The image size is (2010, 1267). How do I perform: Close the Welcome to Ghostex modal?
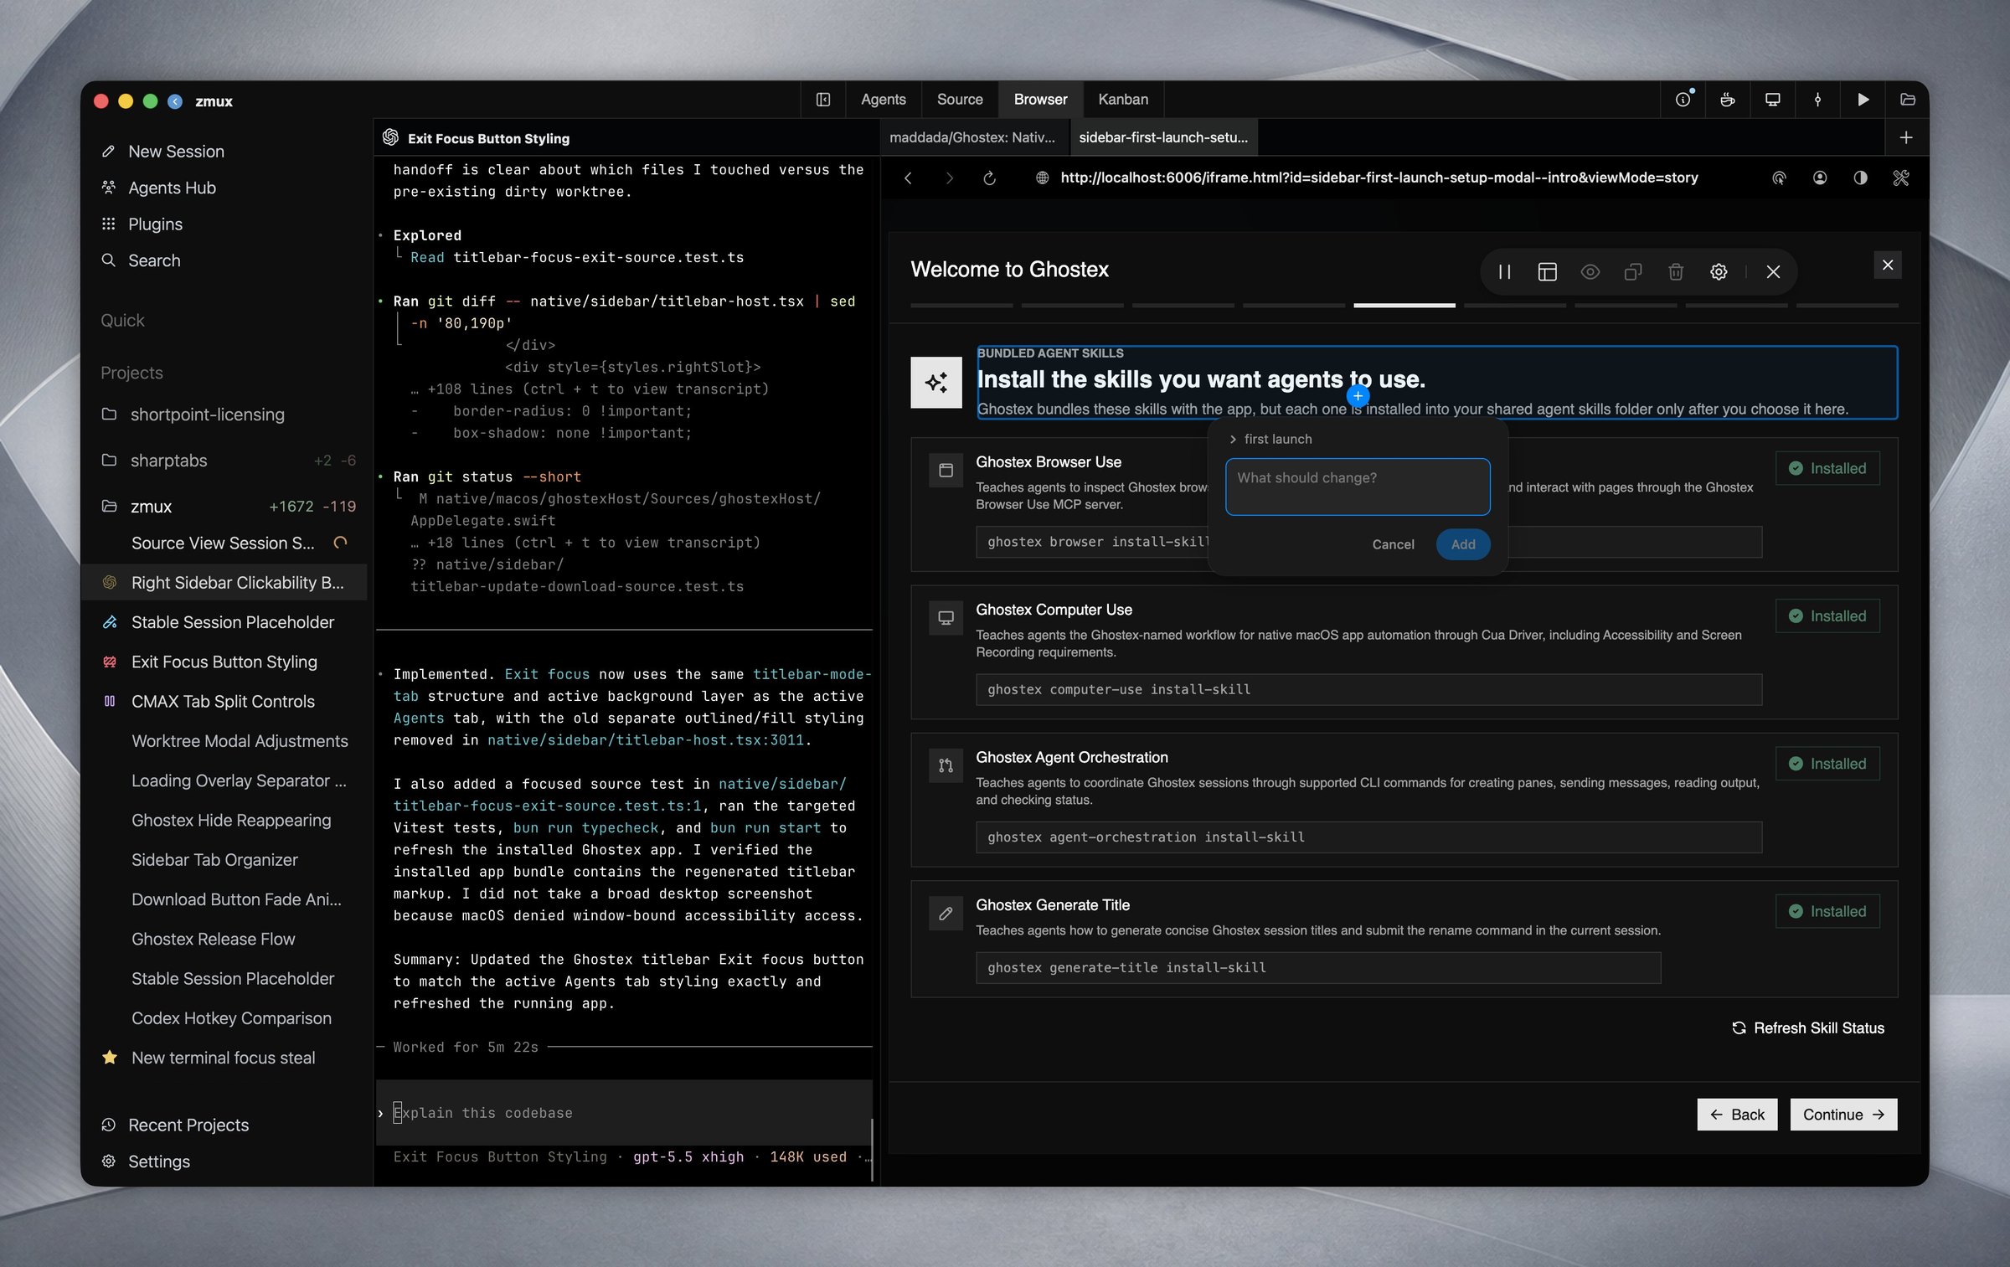1888,265
